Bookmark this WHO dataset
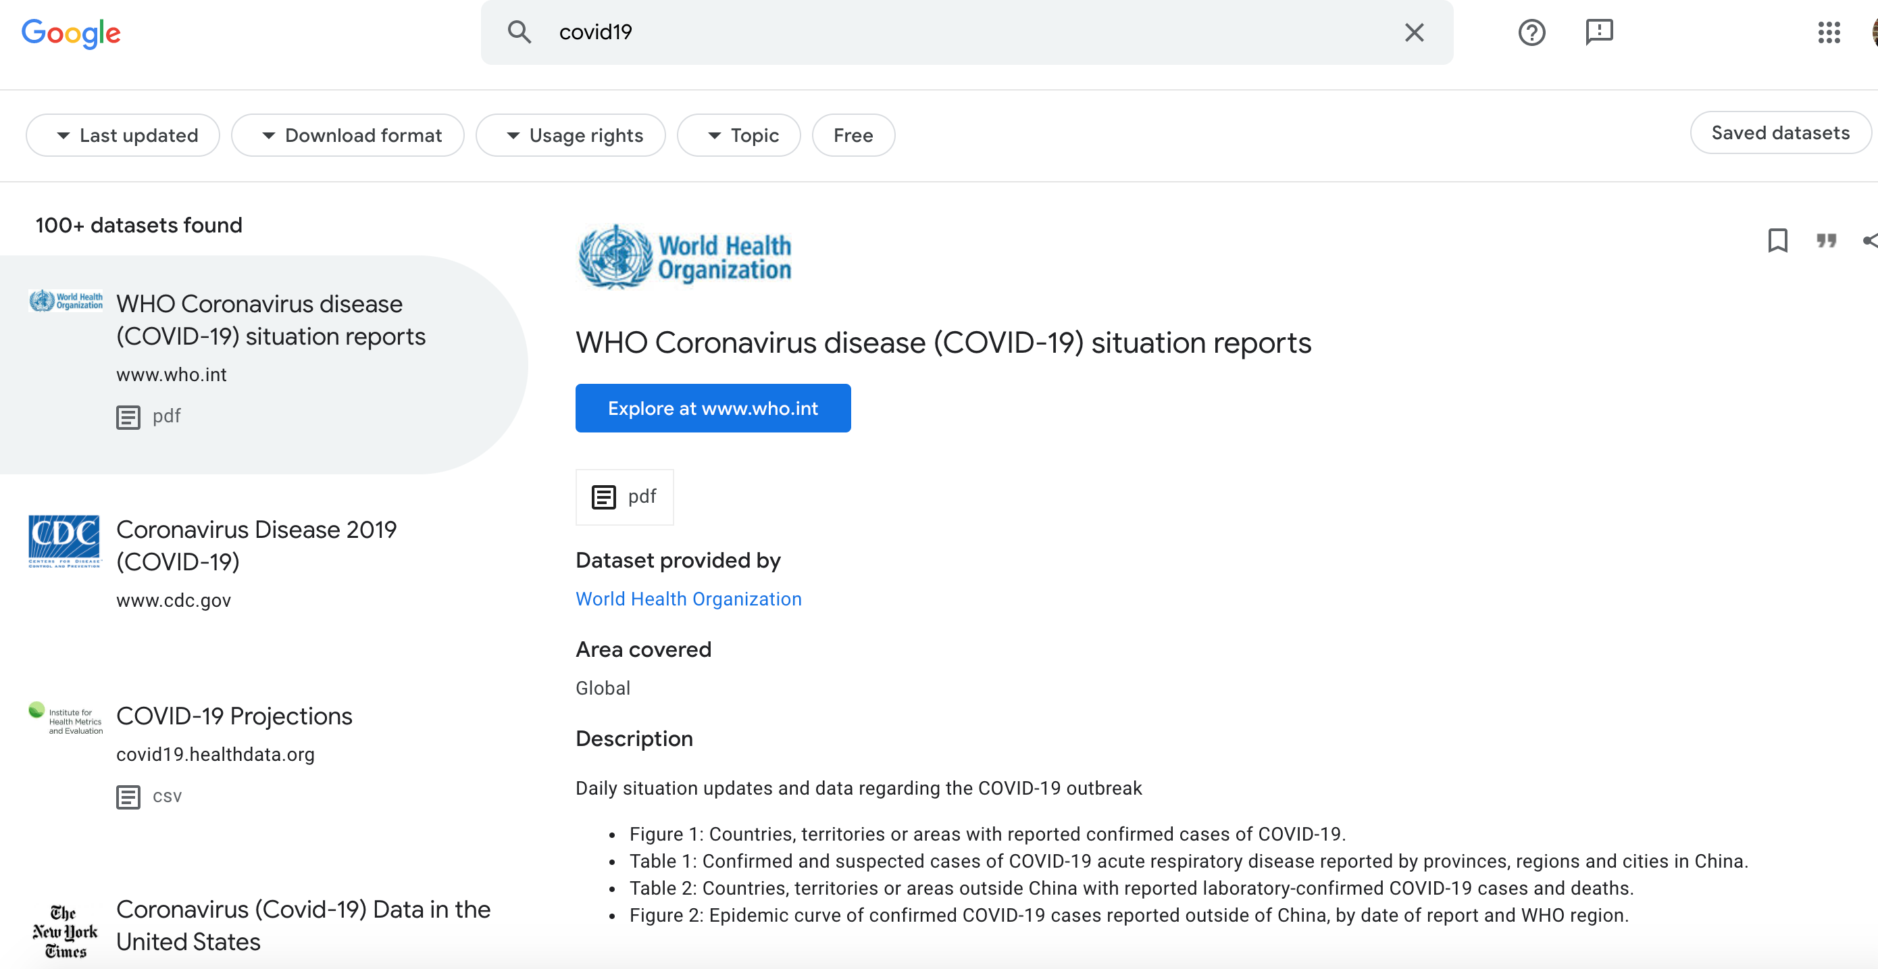 [1777, 241]
